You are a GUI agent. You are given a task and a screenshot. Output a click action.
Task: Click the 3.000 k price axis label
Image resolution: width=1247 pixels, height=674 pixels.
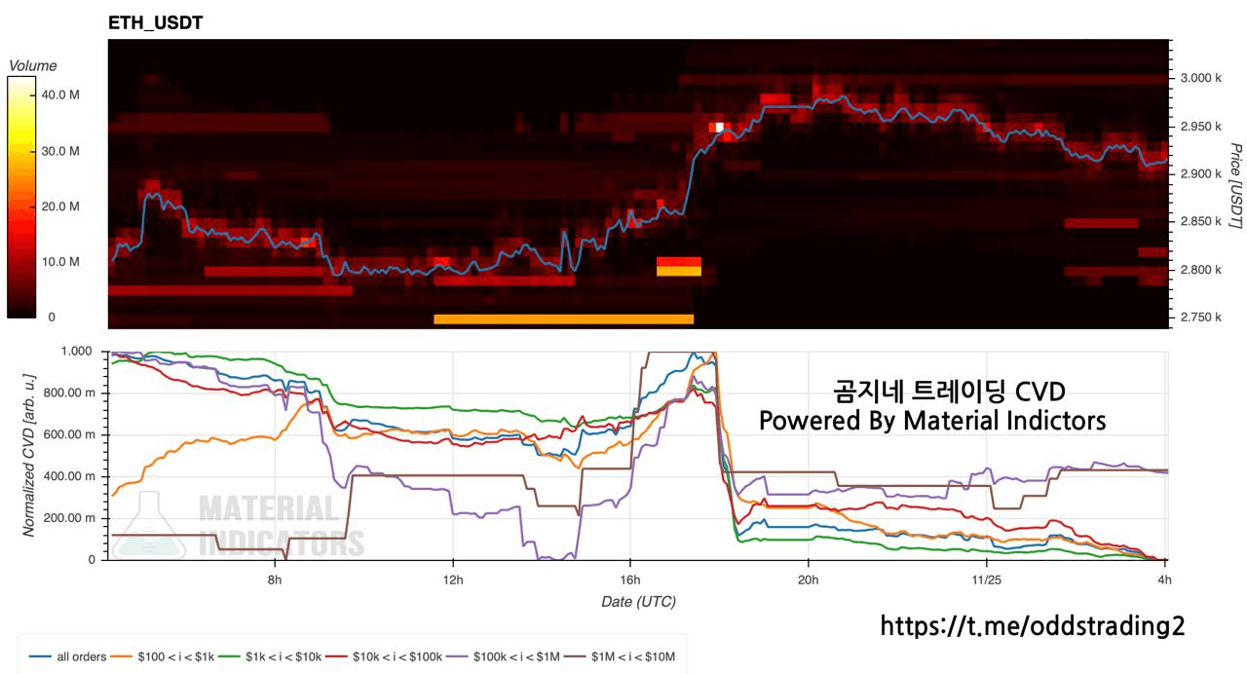tap(1200, 78)
